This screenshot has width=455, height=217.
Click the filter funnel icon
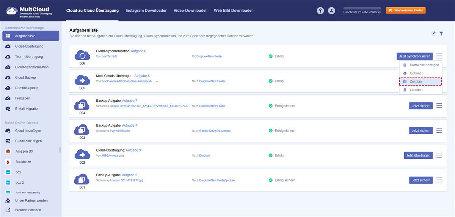(x=441, y=34)
